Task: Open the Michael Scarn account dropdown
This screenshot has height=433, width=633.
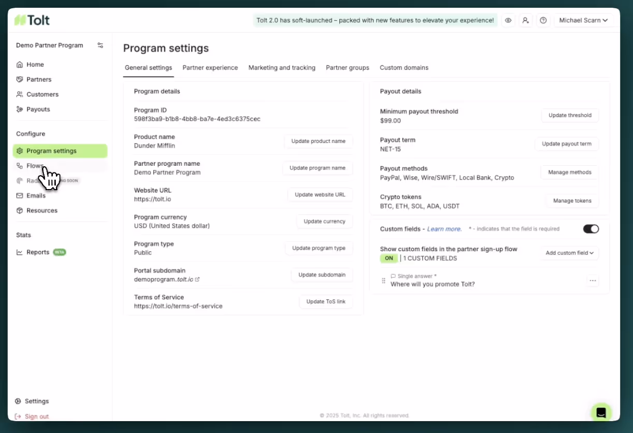Action: 583,20
